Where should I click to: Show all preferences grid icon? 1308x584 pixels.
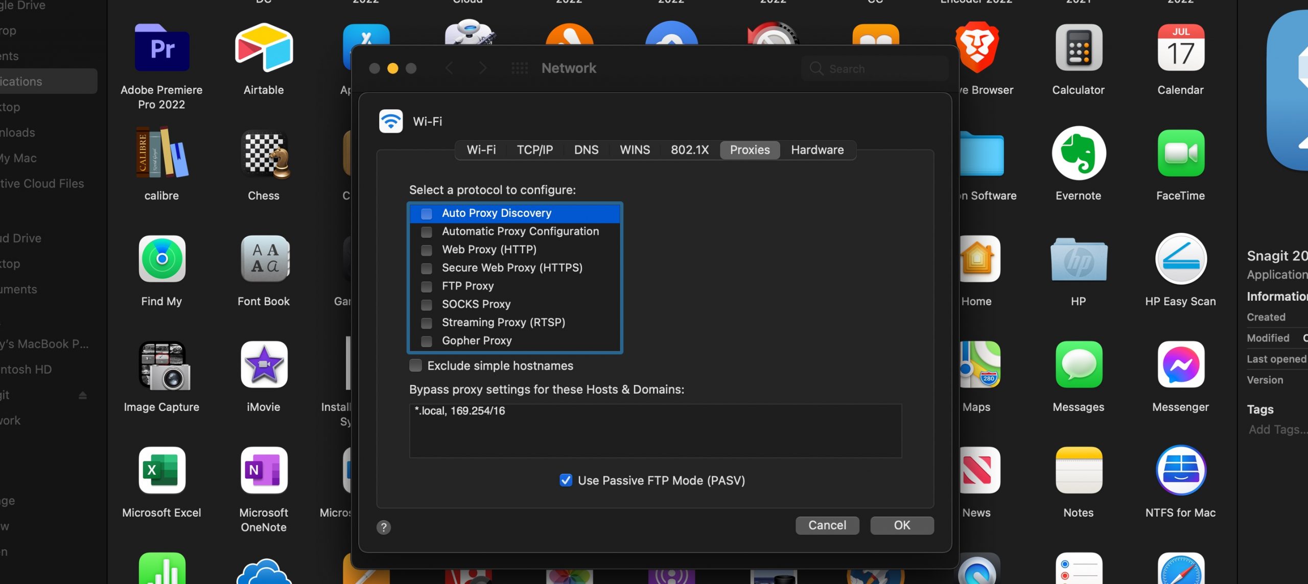520,68
